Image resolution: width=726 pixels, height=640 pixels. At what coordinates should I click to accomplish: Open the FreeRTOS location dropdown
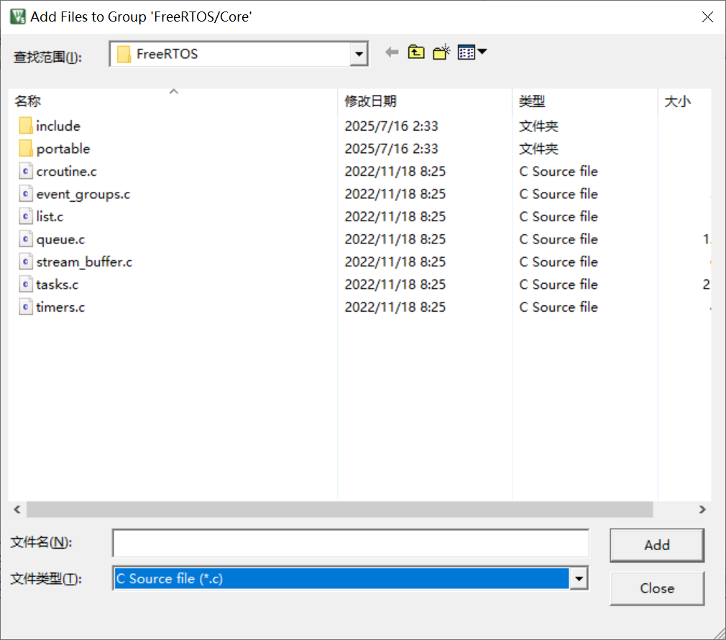(358, 53)
